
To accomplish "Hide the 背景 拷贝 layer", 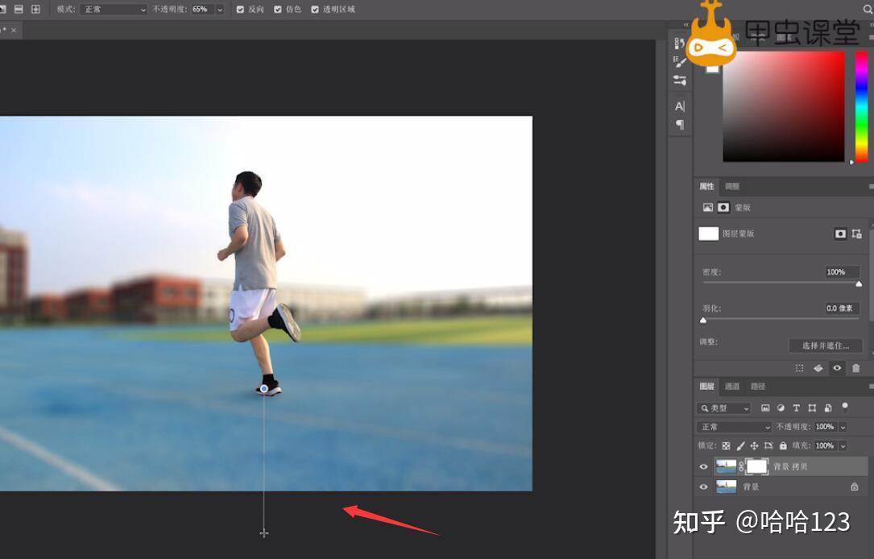I will point(703,466).
